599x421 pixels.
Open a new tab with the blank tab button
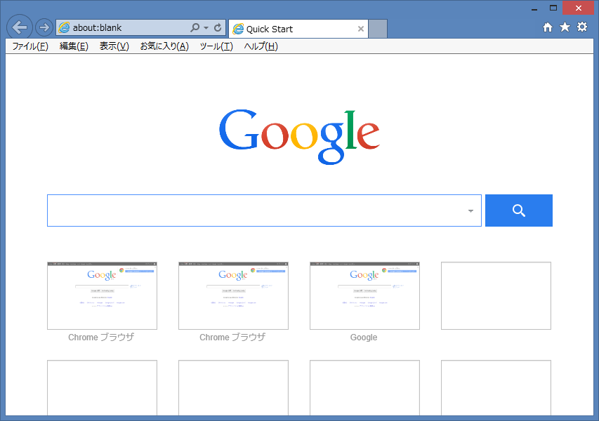378,29
